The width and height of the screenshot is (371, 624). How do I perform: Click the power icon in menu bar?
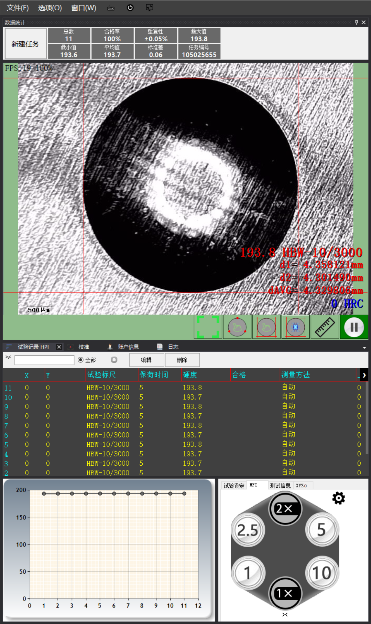pos(130,8)
